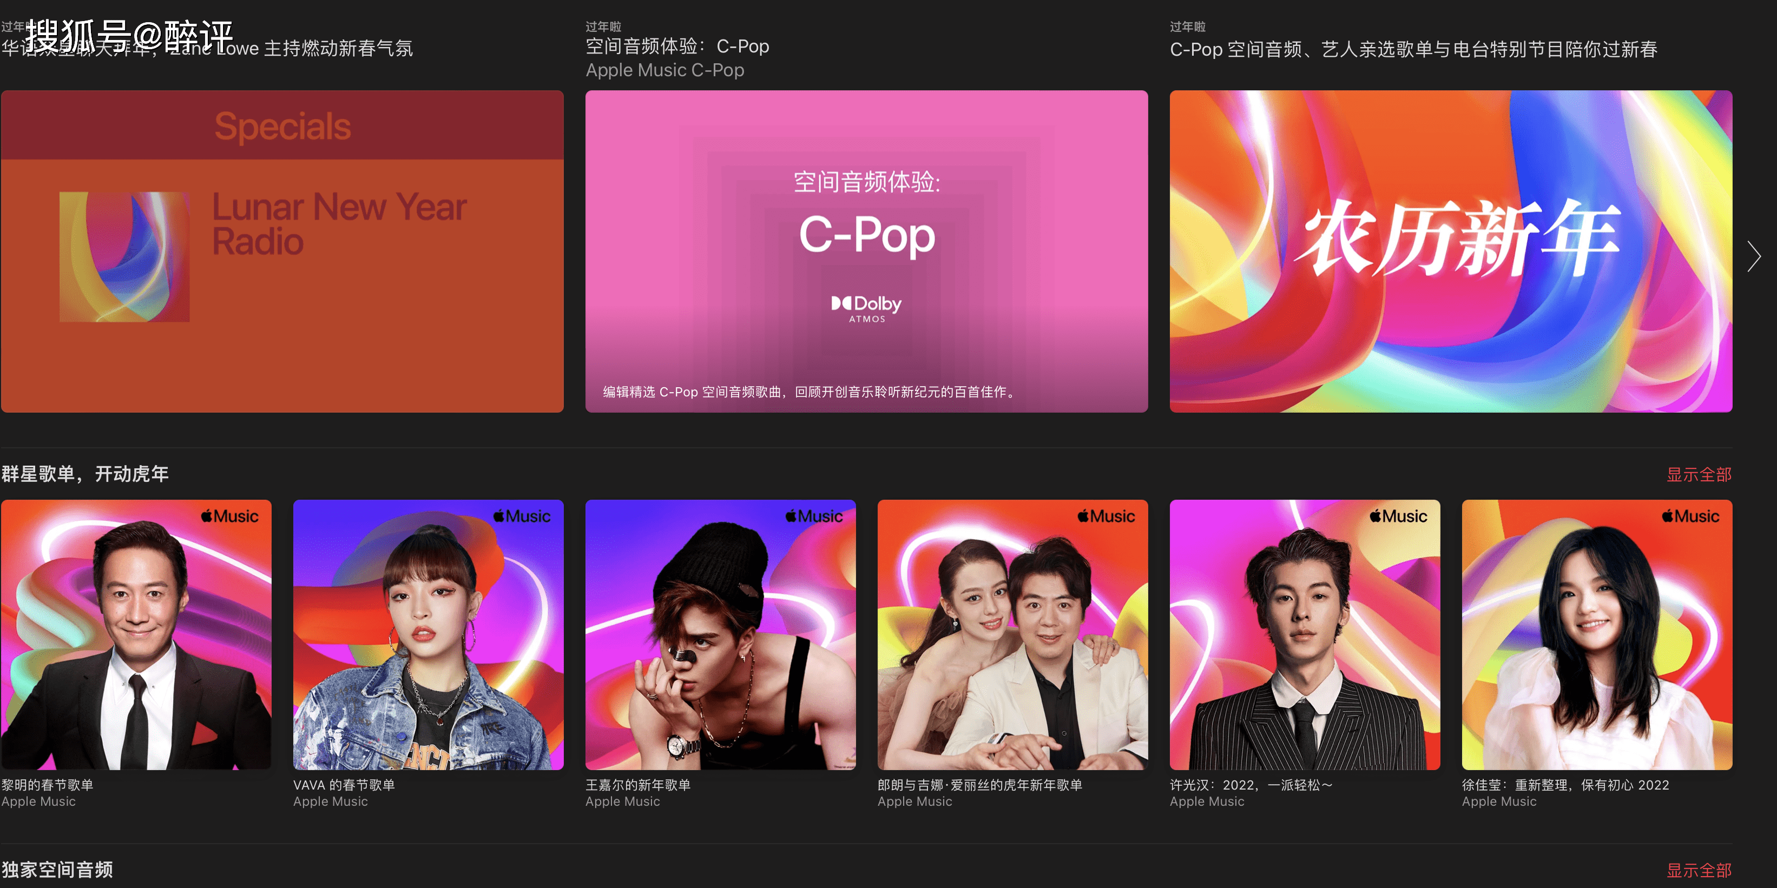Click the title 许光汉：2022，一派轻松～
Viewport: 1777px width, 888px height.
(x=1252, y=785)
